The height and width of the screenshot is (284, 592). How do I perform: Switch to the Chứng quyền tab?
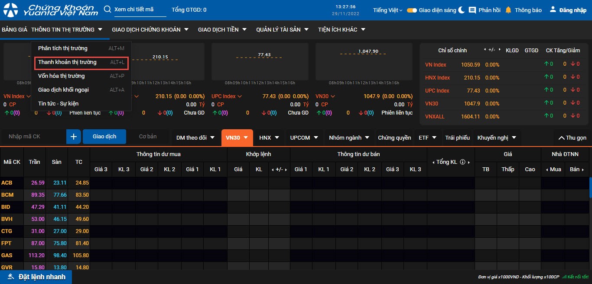394,137
